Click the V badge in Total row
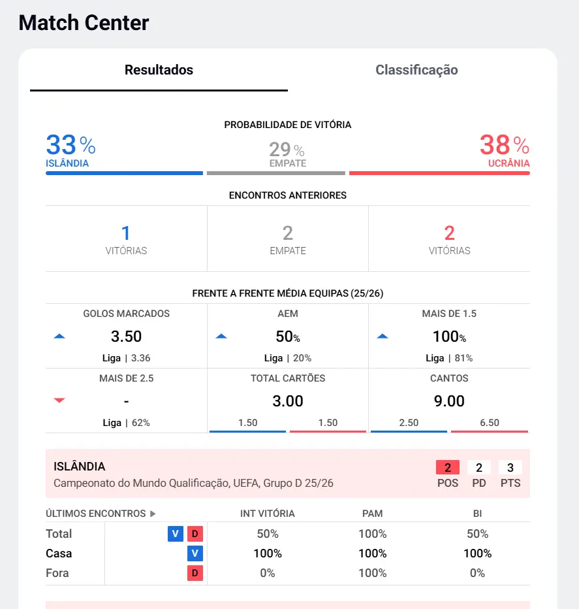Screen dimensions: 579x609 pyautogui.click(x=175, y=534)
